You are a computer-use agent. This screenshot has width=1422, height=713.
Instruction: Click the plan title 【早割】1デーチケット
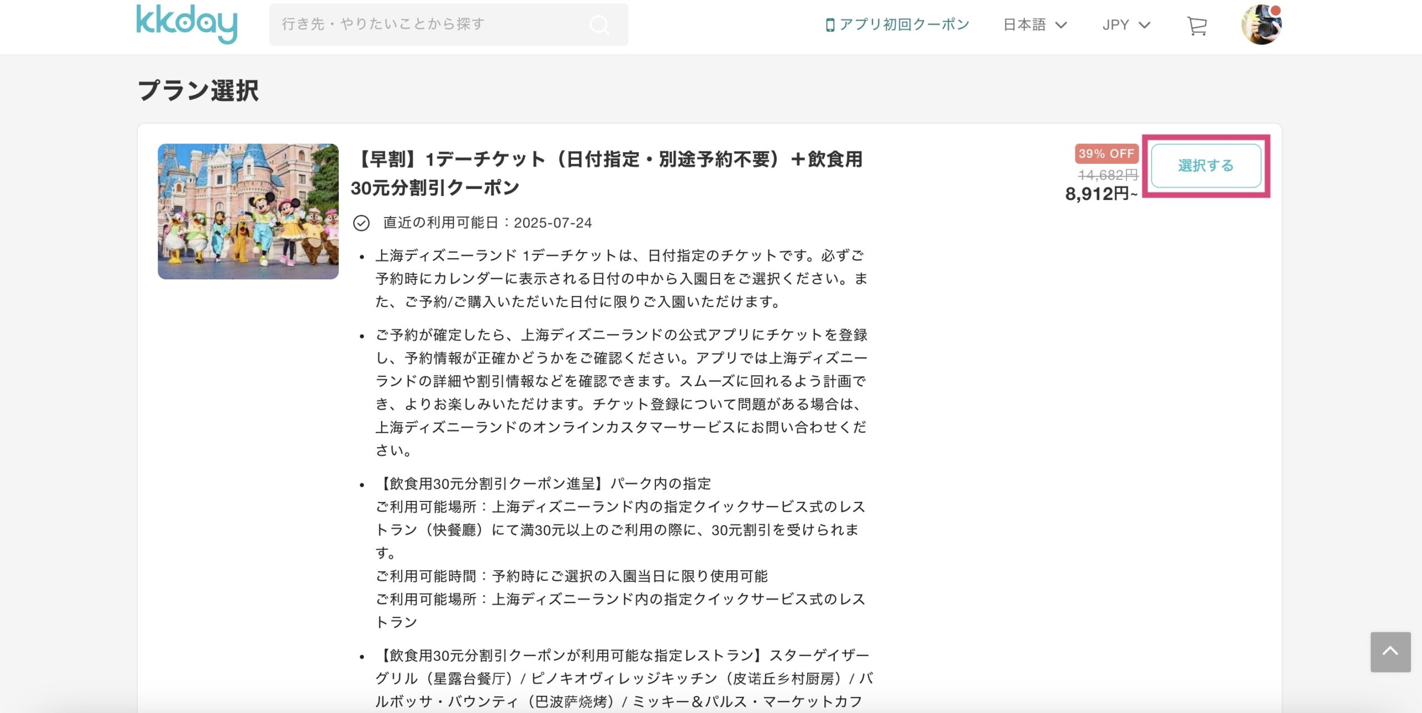[607, 173]
